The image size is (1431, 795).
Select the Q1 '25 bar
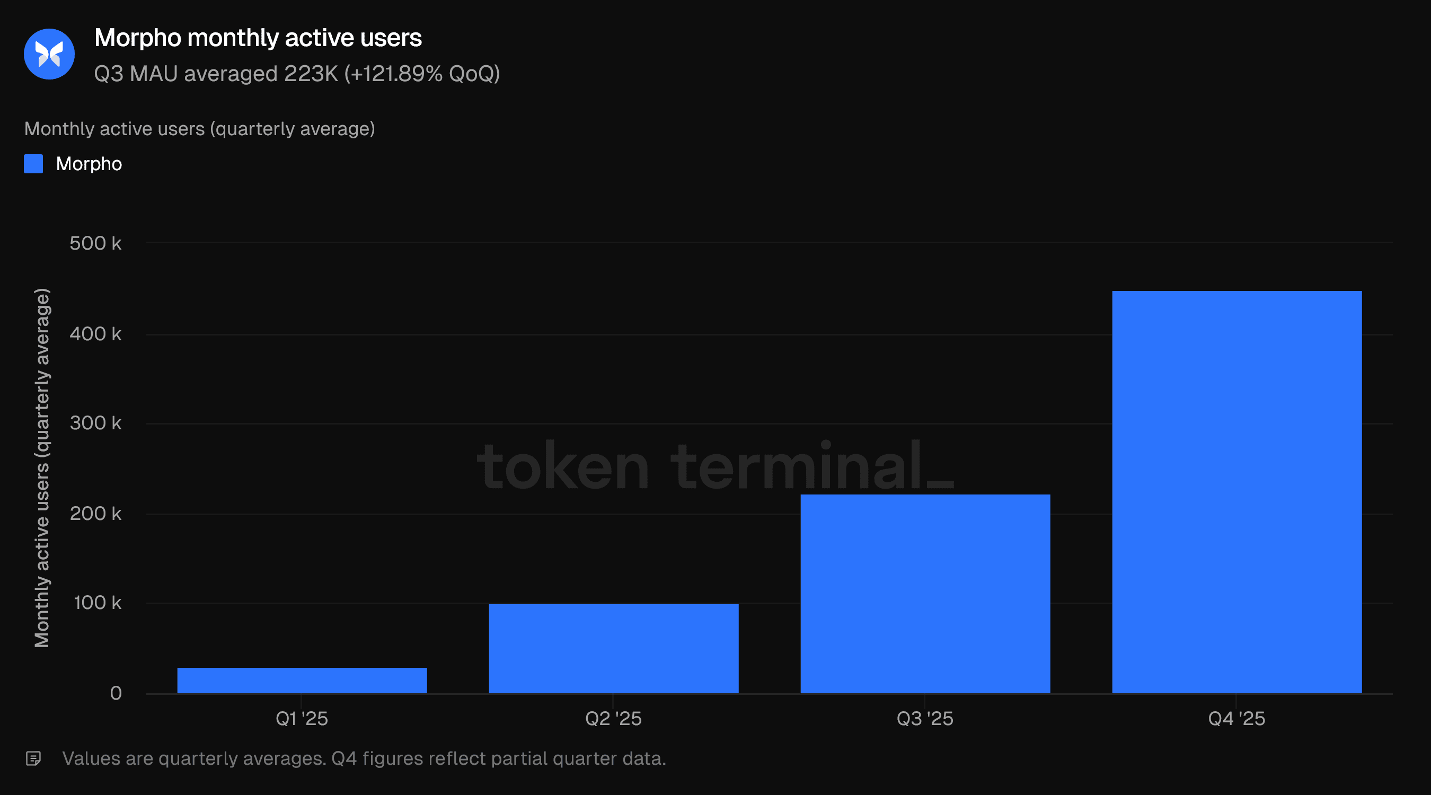302,680
